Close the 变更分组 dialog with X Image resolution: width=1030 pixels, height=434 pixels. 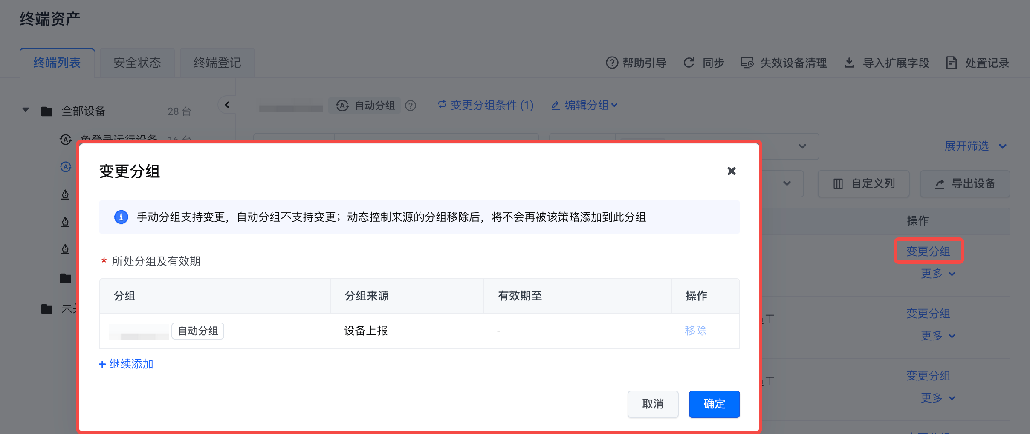[x=732, y=171]
